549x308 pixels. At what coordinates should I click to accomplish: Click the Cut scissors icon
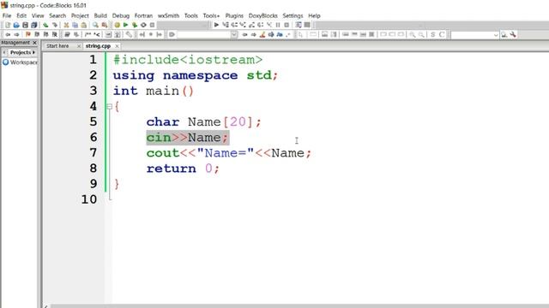66,25
